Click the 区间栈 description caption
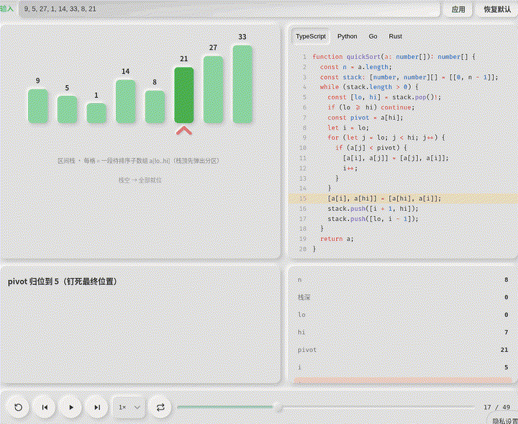Screen dimensions: 518x424 (x=138, y=161)
